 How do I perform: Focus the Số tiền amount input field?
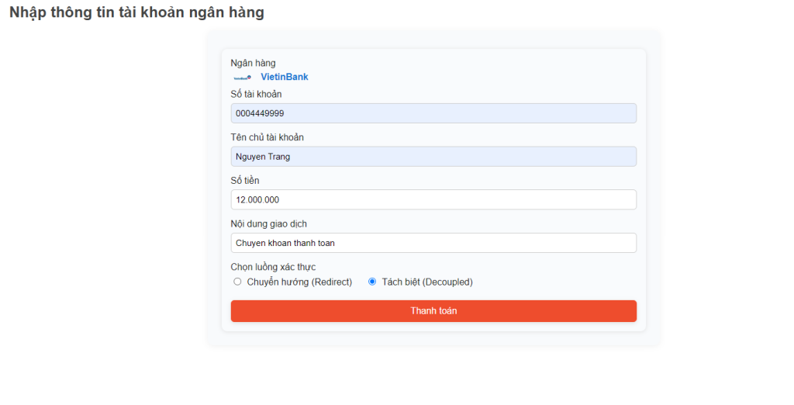click(x=433, y=199)
